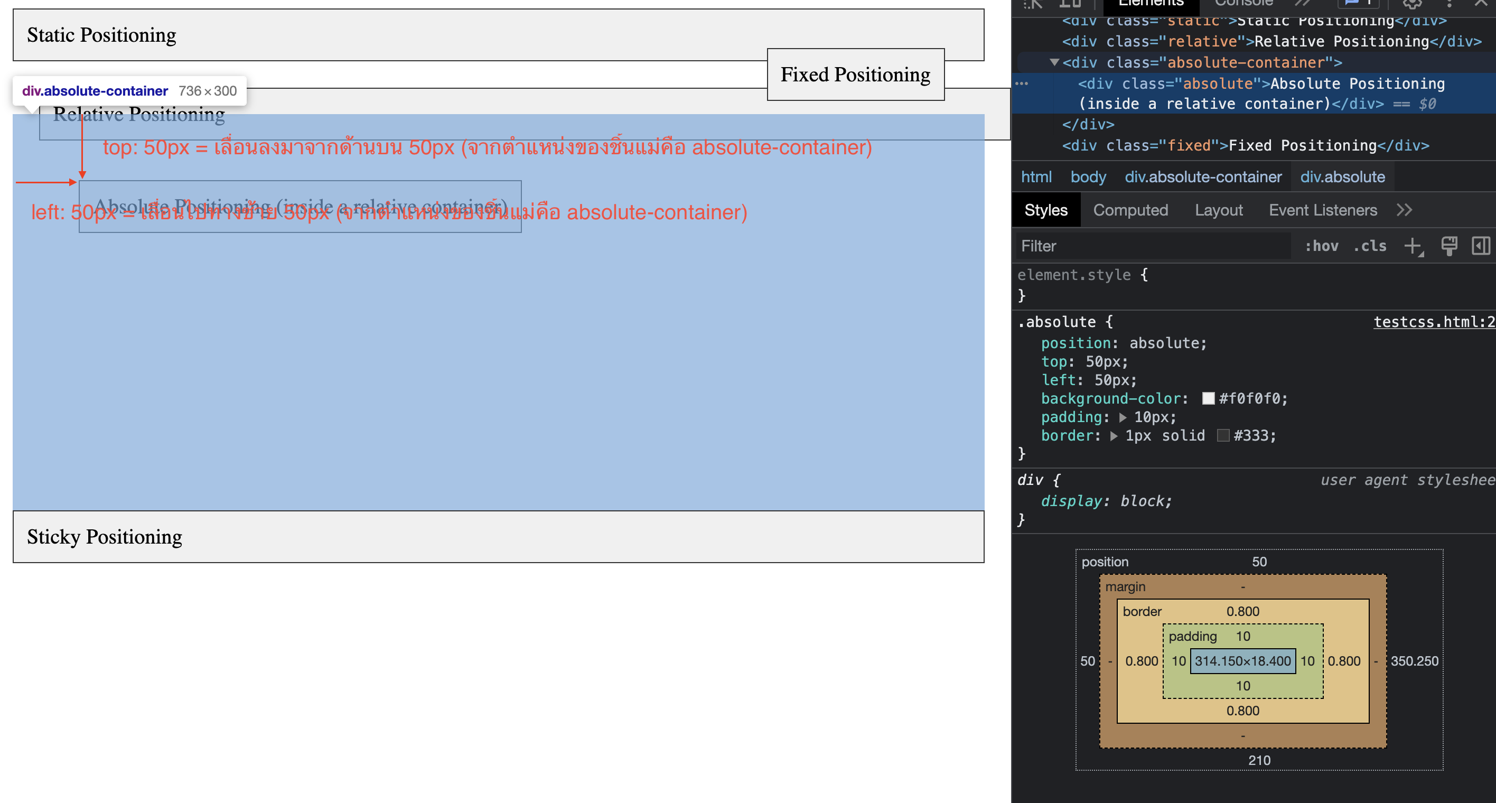Show more DevTools panel tabs chevron
This screenshot has height=803, width=1496.
pyautogui.click(x=1303, y=3)
